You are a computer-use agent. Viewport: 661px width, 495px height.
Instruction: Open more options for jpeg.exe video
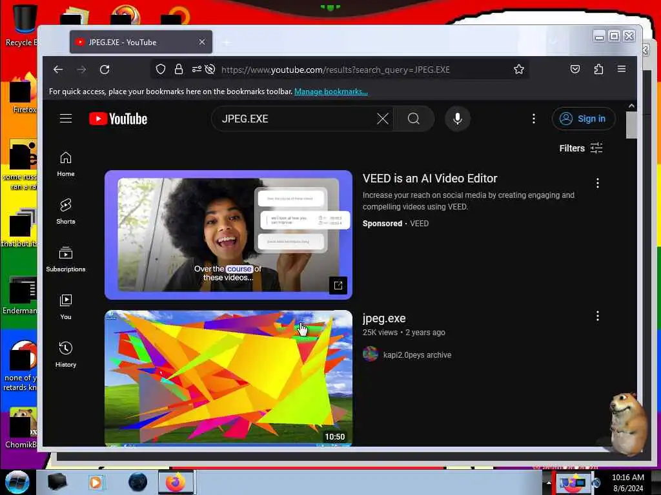(x=597, y=316)
